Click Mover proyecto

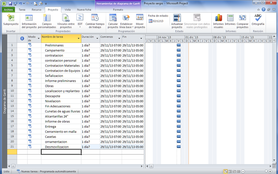point(140,21)
